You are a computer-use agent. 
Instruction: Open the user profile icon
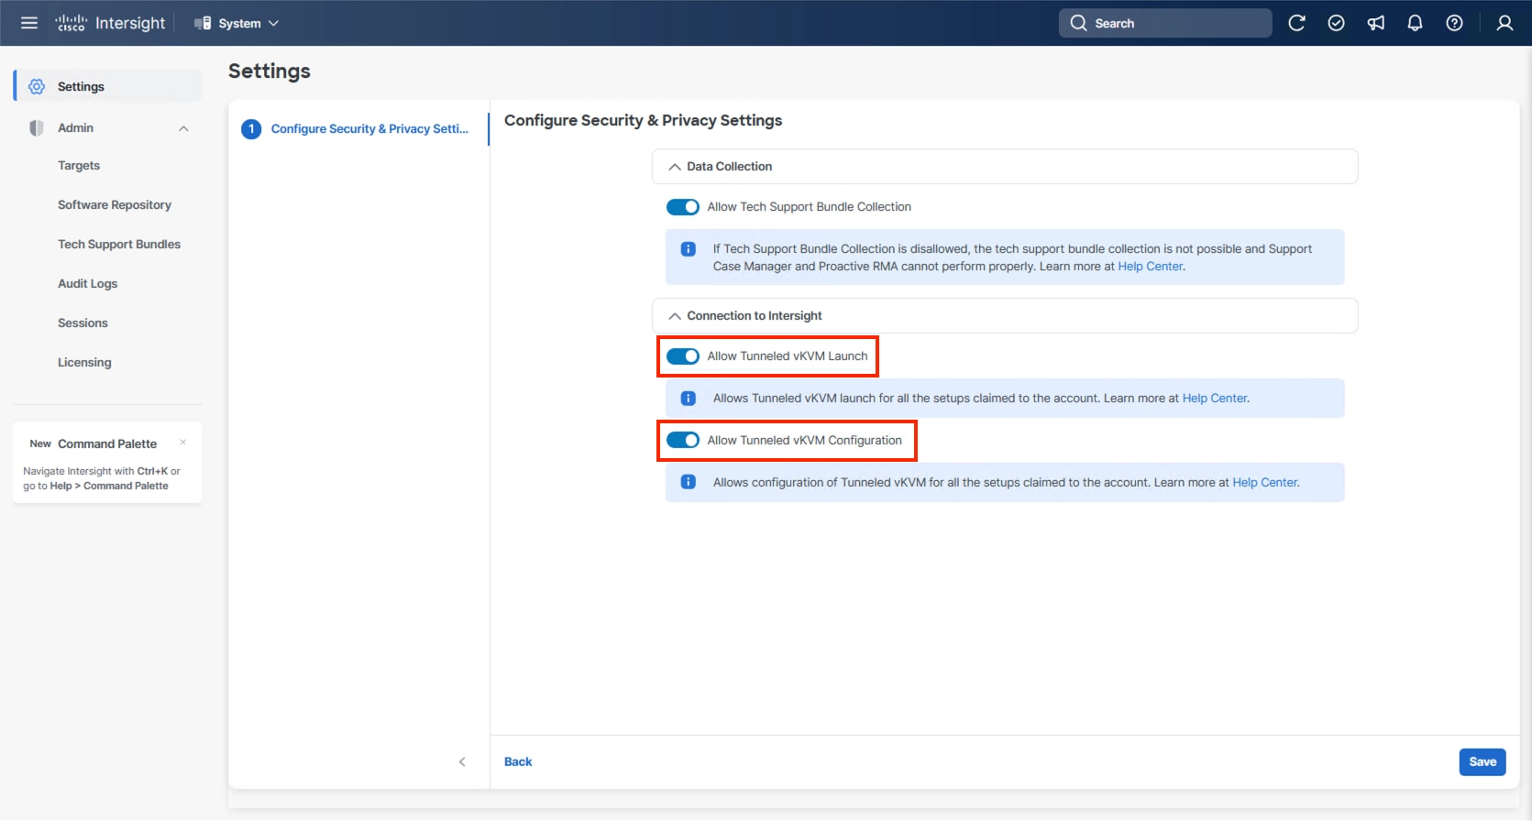[x=1504, y=23]
